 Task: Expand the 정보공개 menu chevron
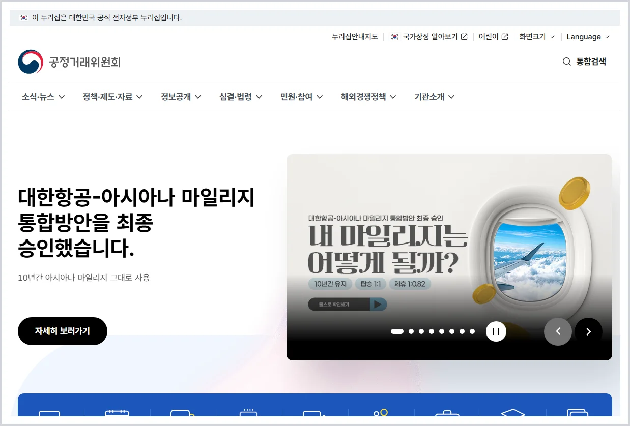pyautogui.click(x=198, y=97)
